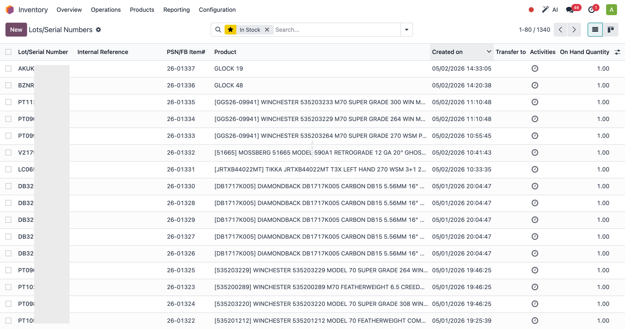Screen dimensions: 625x329
Task: Switch to kanban view
Action: coord(610,30)
